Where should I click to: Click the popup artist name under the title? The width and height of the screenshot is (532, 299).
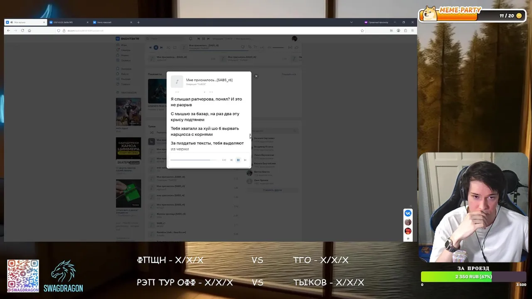[196, 84]
